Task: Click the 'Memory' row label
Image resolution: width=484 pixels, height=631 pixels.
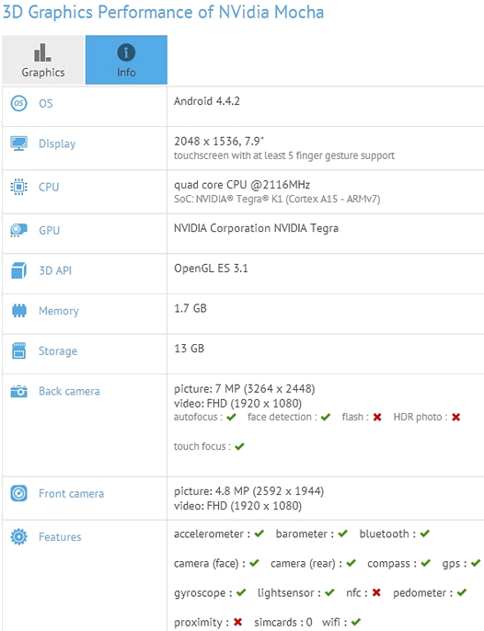Action: pos(59,311)
